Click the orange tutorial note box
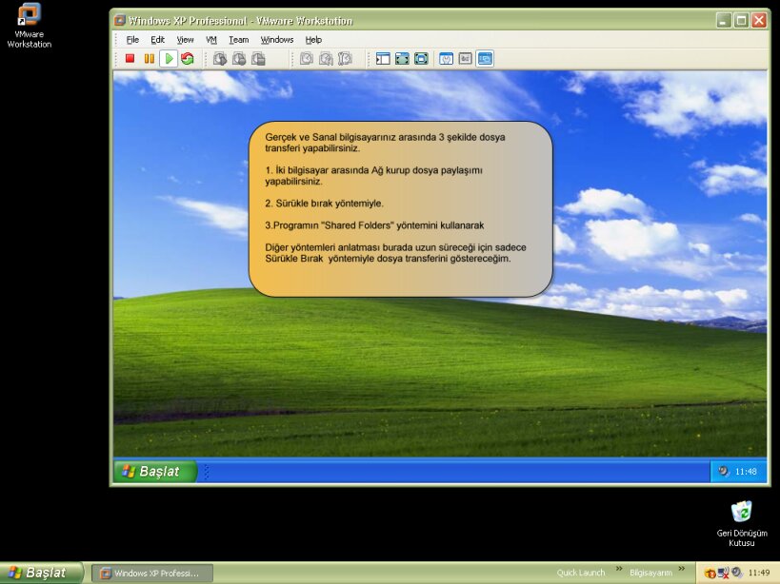The width and height of the screenshot is (780, 584). click(x=400, y=209)
